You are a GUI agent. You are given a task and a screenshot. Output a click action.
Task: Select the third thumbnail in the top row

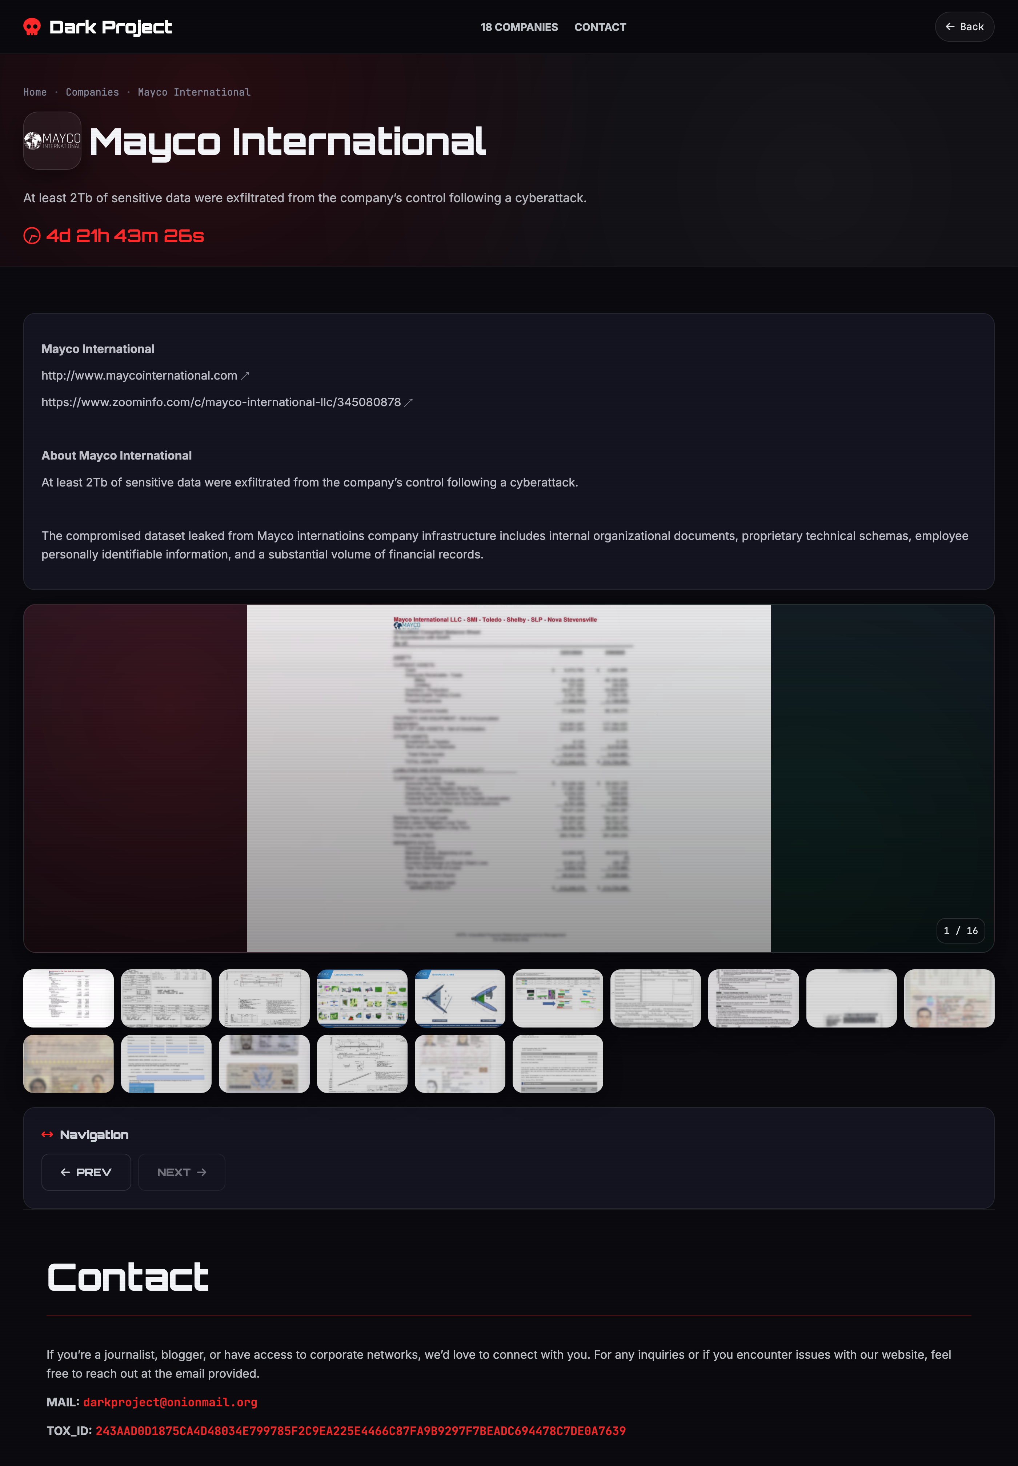coord(264,998)
